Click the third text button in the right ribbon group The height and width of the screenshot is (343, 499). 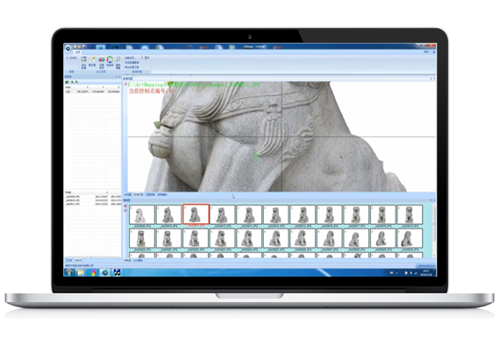132,67
